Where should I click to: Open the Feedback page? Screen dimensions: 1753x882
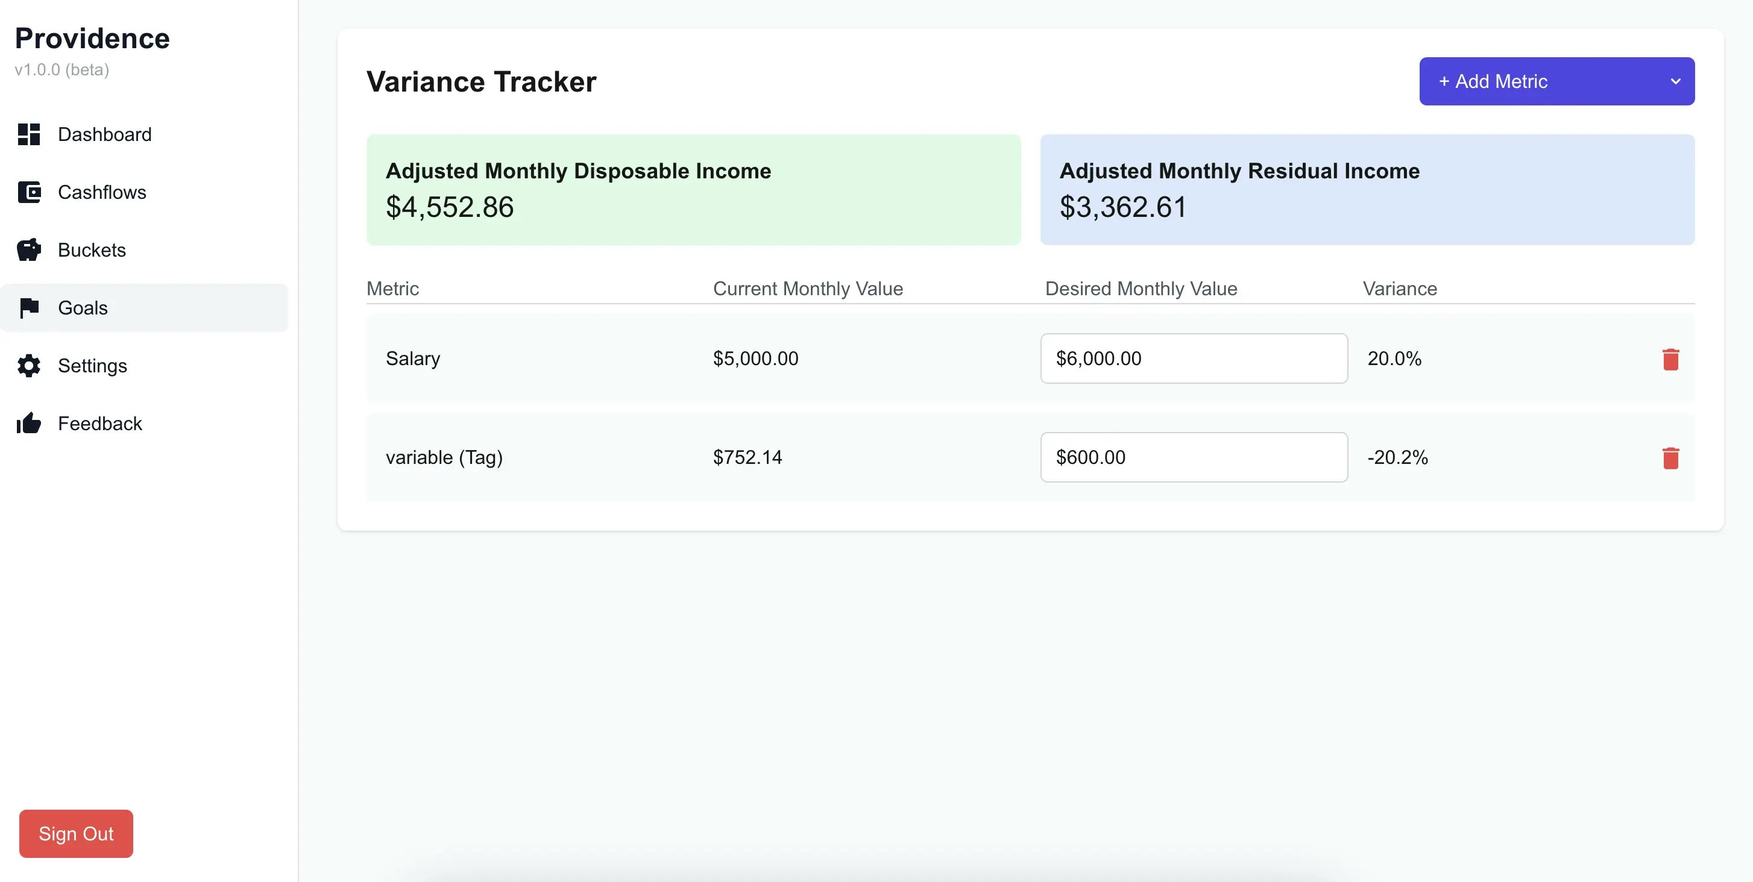[100, 424]
